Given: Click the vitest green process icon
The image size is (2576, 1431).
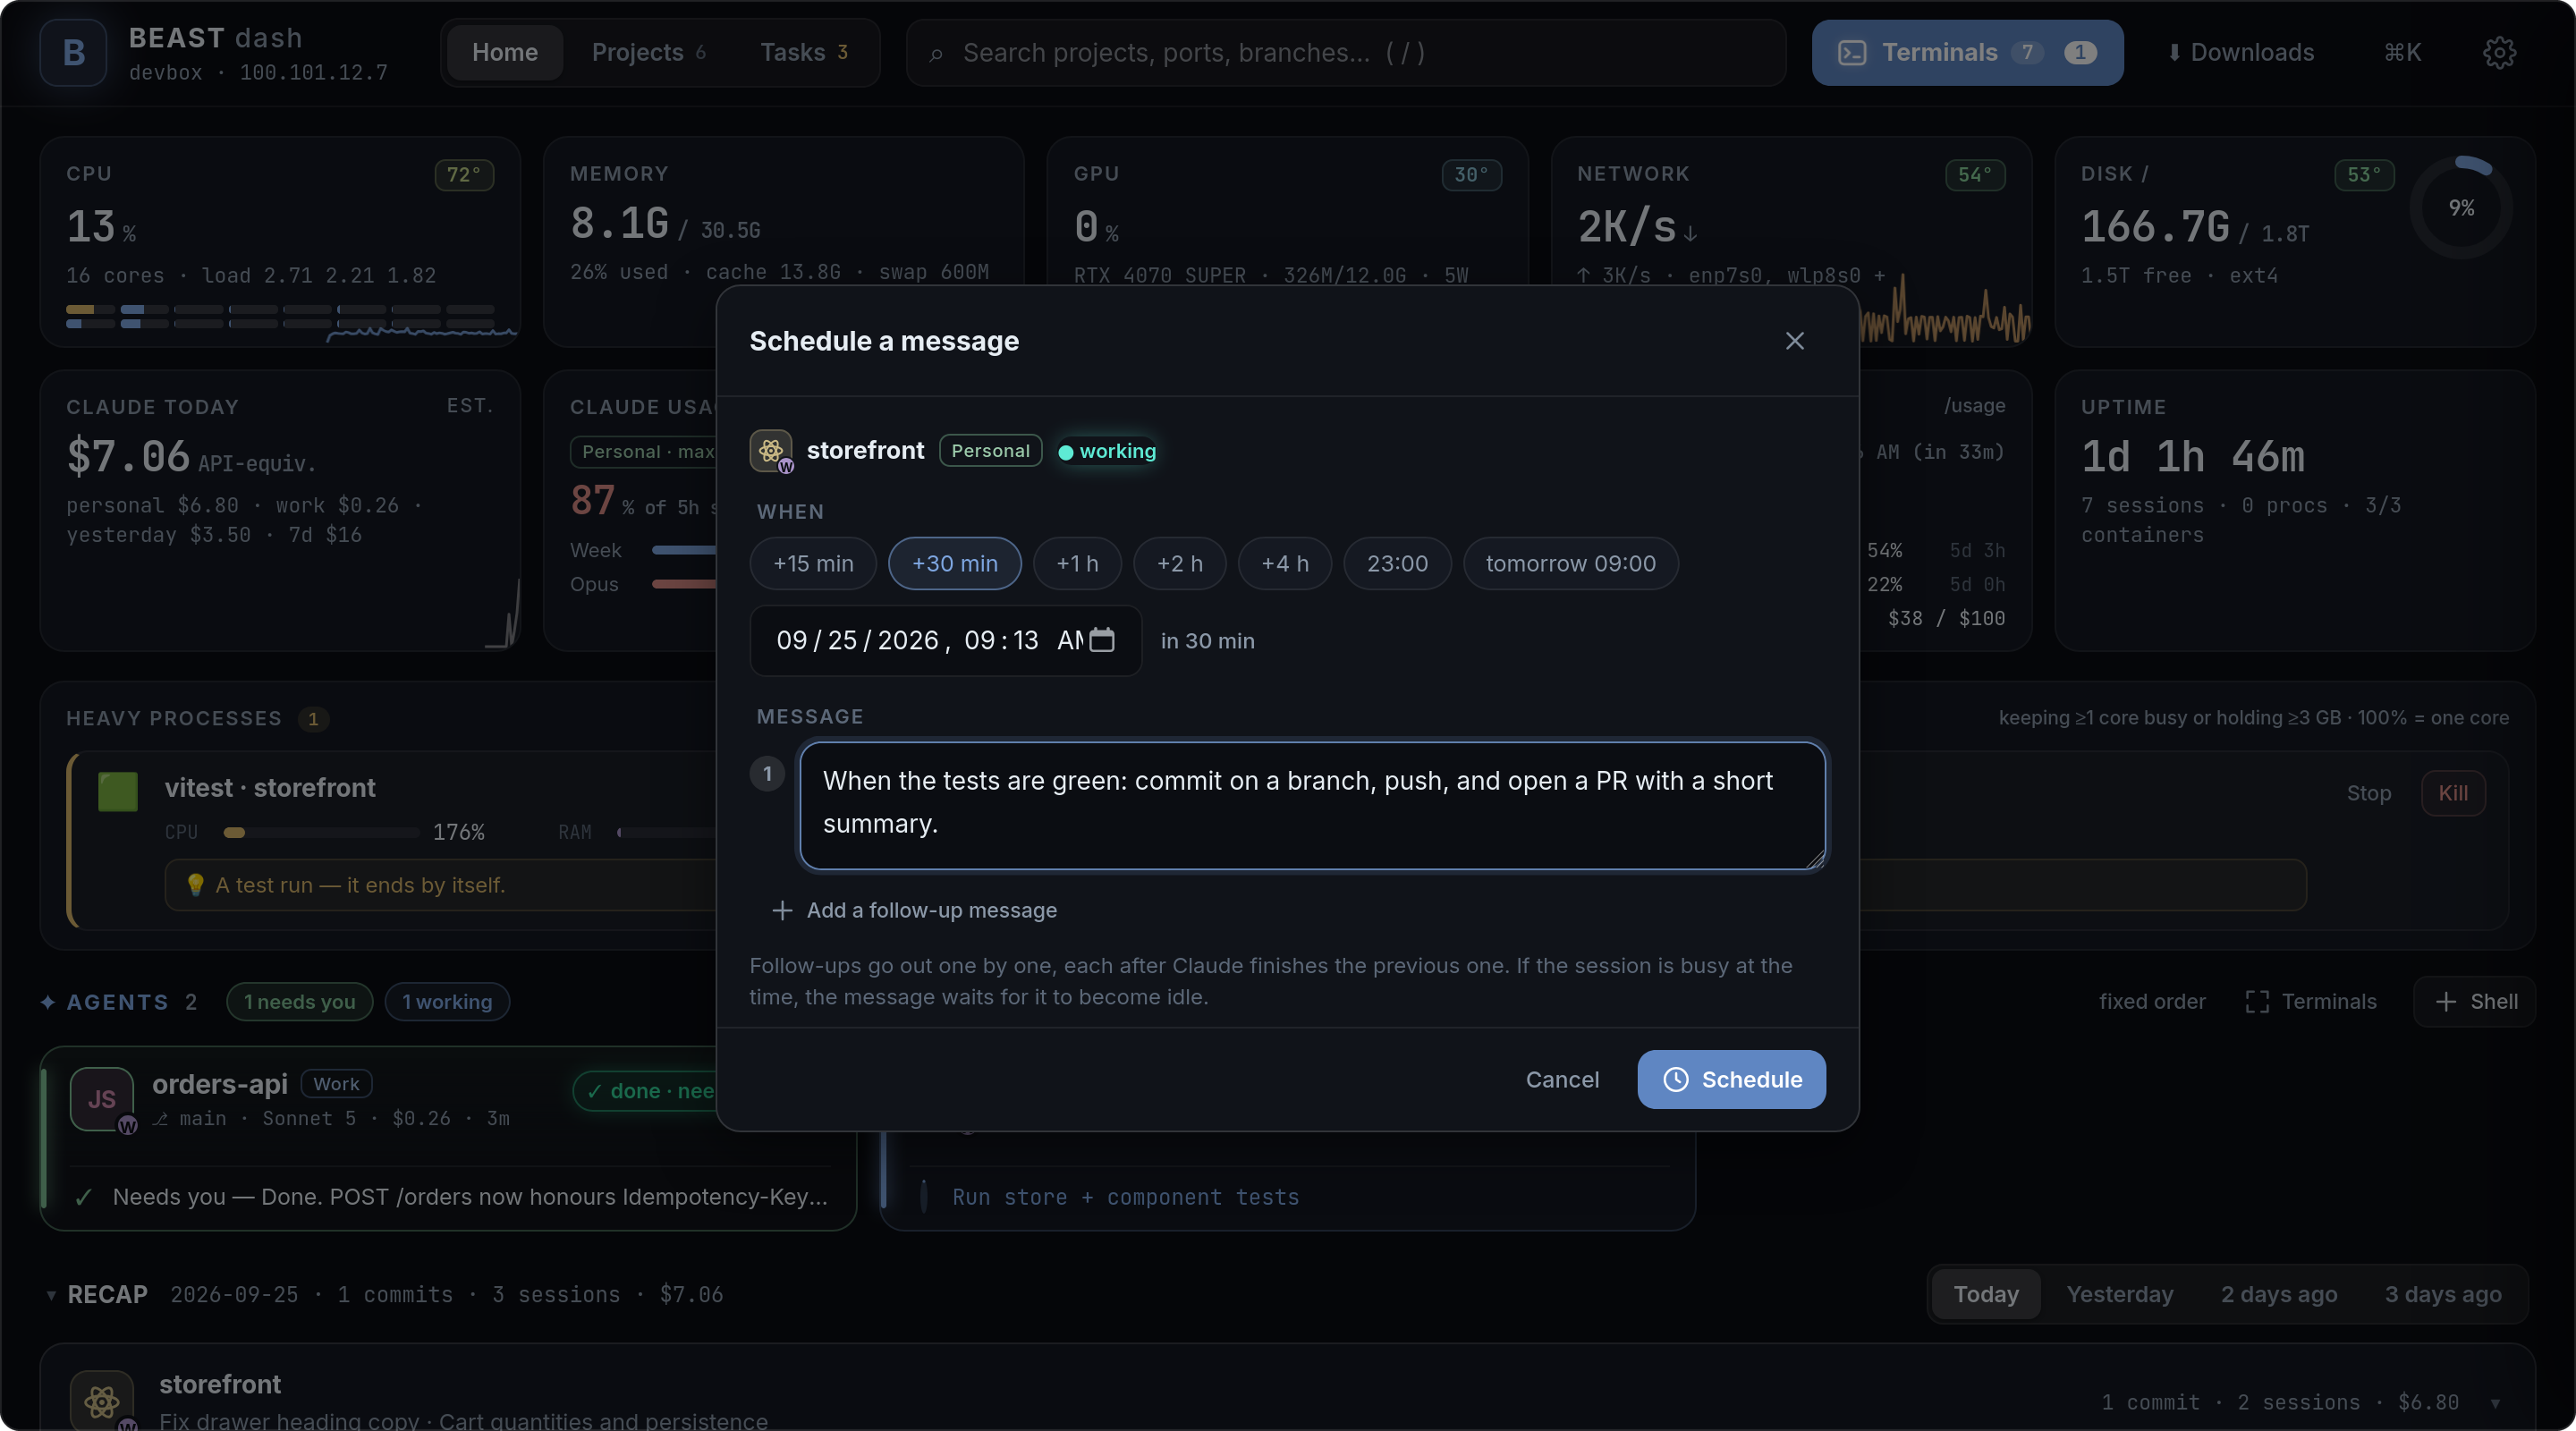Looking at the screenshot, I should click(118, 792).
